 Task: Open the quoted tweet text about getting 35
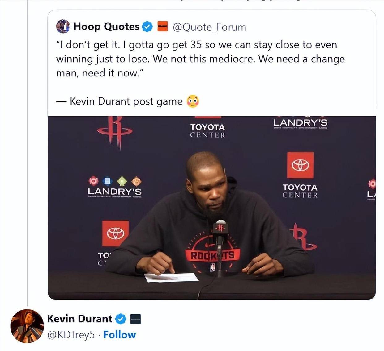click(x=200, y=59)
